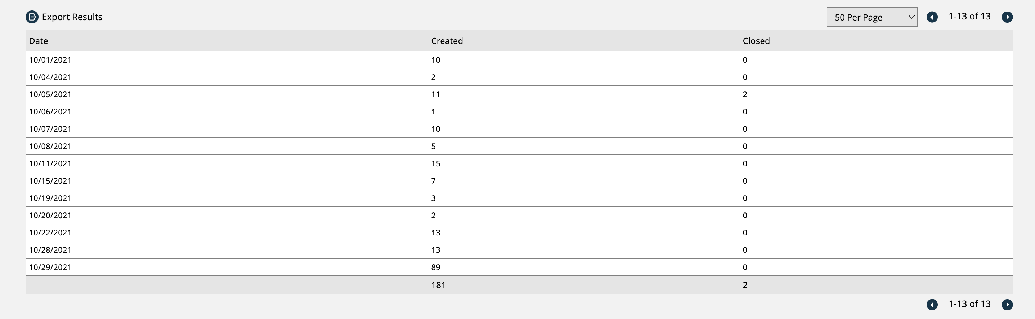Sort the table by the Created column

pyautogui.click(x=447, y=41)
